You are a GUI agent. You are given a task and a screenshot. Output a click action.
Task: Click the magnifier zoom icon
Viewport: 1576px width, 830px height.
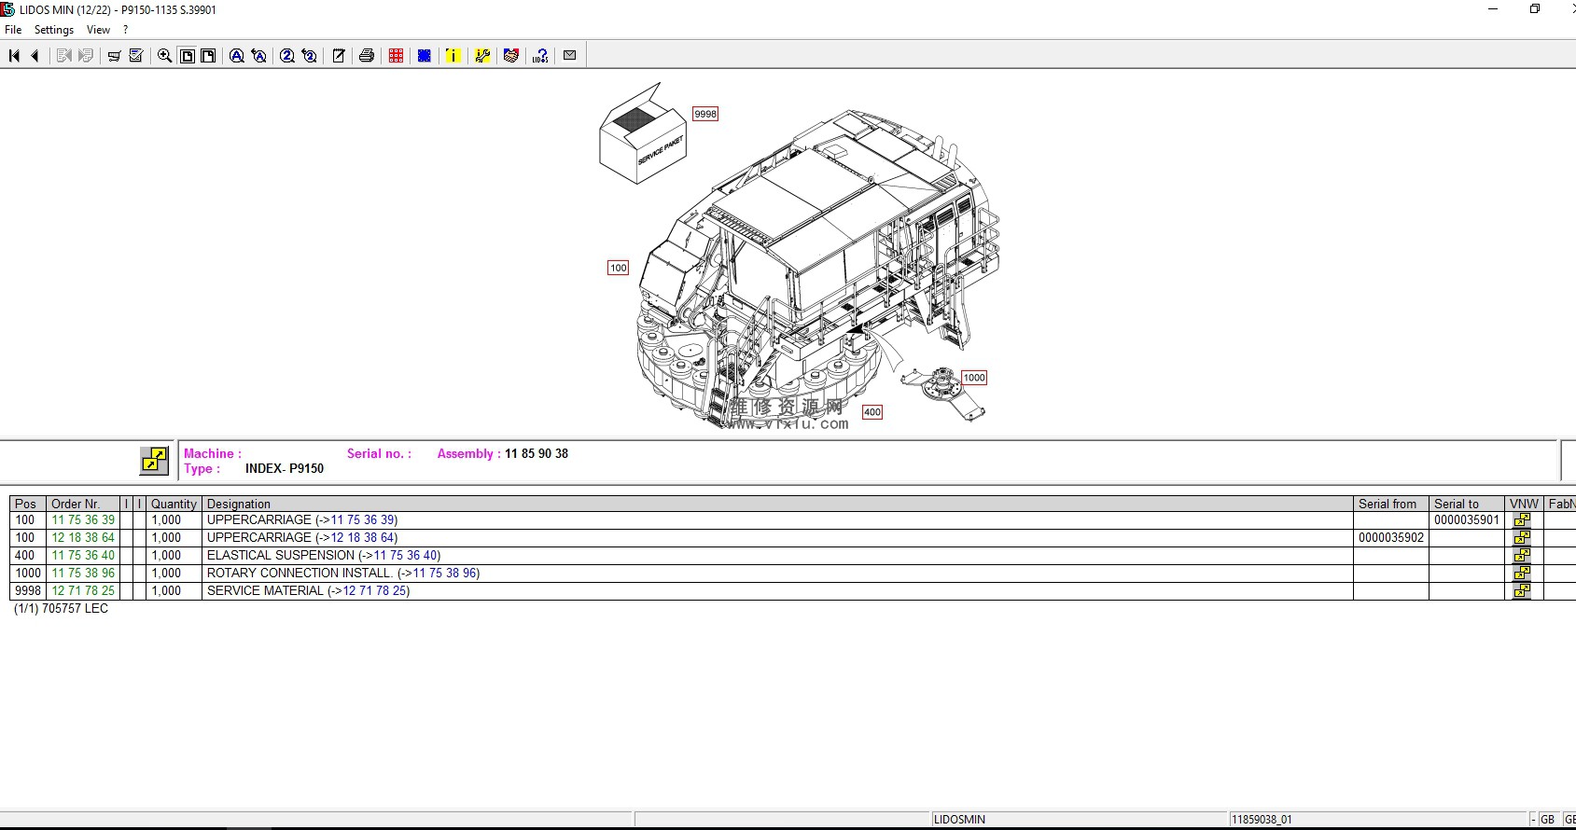[x=164, y=56]
